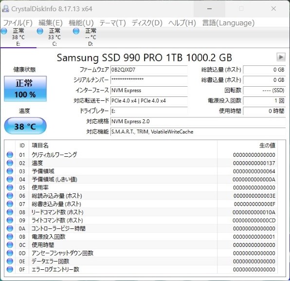Viewport: 290px width, 281px height.
Task: Click the 総読込量 (ホスト) value 0 GB
Action: (x=264, y=70)
